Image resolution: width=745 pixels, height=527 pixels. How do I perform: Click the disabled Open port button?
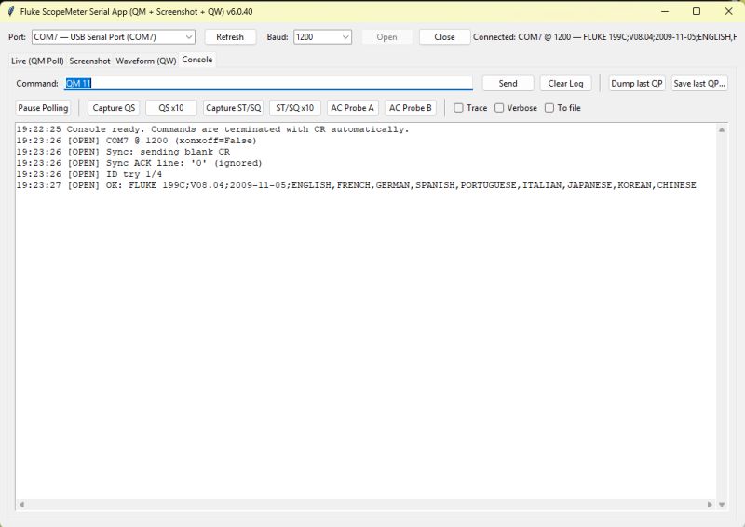click(386, 37)
